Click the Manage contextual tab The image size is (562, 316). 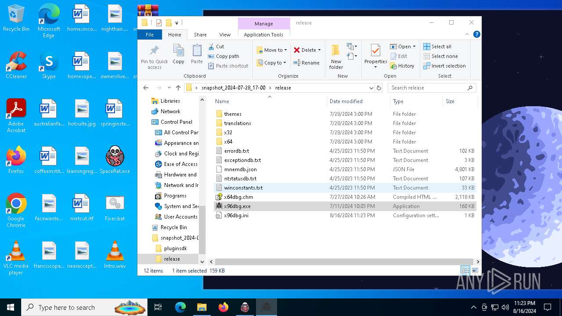(264, 24)
